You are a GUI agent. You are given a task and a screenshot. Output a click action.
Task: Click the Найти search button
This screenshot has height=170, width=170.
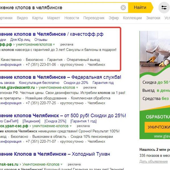pyautogui.click(x=141, y=8)
